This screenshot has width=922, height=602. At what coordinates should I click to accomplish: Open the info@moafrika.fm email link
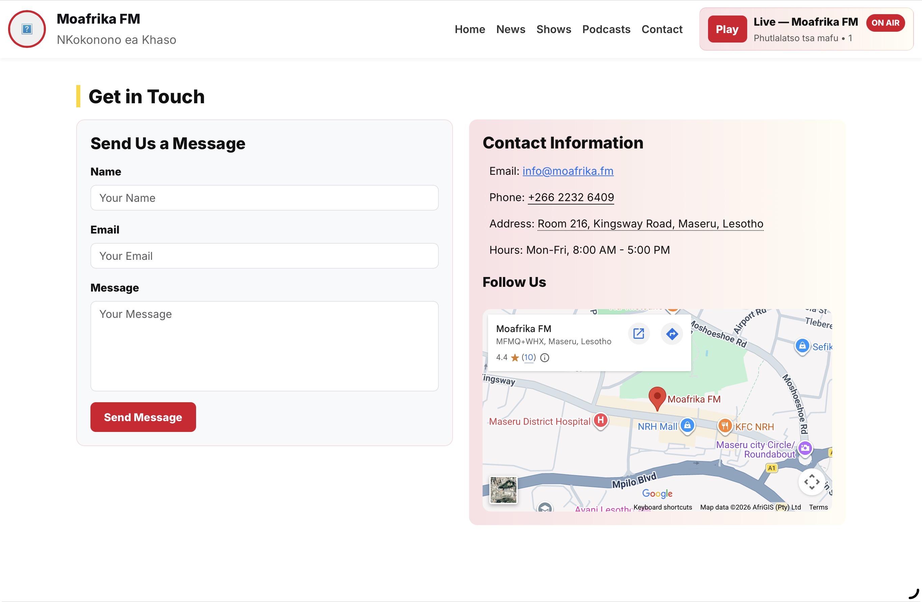click(568, 171)
